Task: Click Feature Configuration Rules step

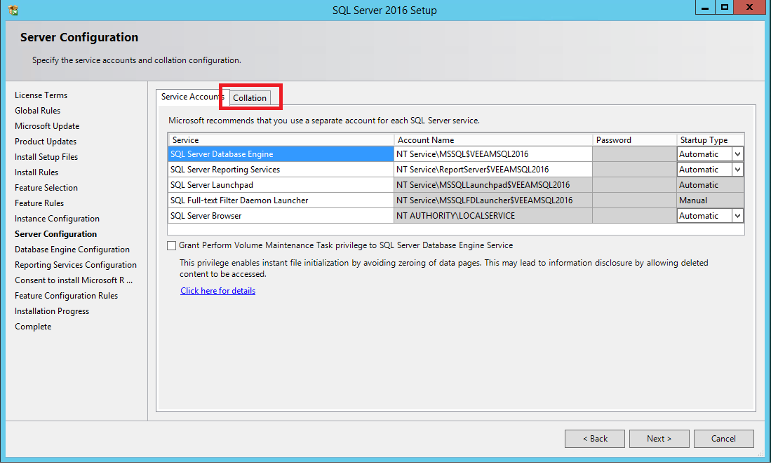Action: (x=66, y=296)
